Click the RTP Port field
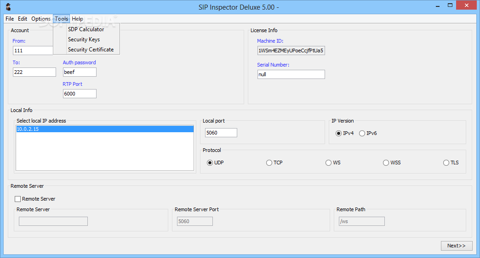Image resolution: width=480 pixels, height=258 pixels. point(80,94)
